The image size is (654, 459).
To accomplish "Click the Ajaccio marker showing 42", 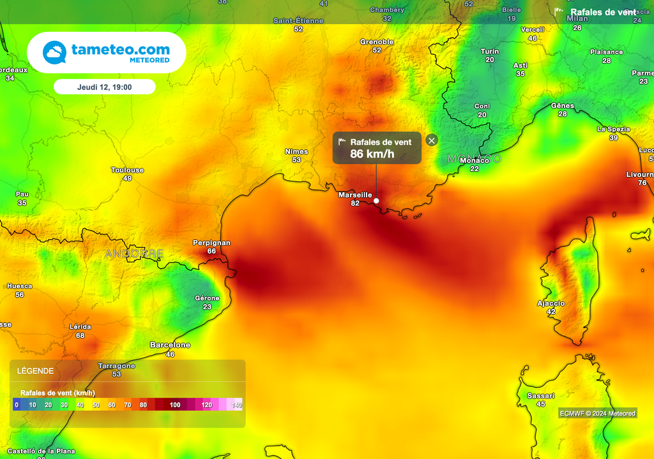I will 550,306.
